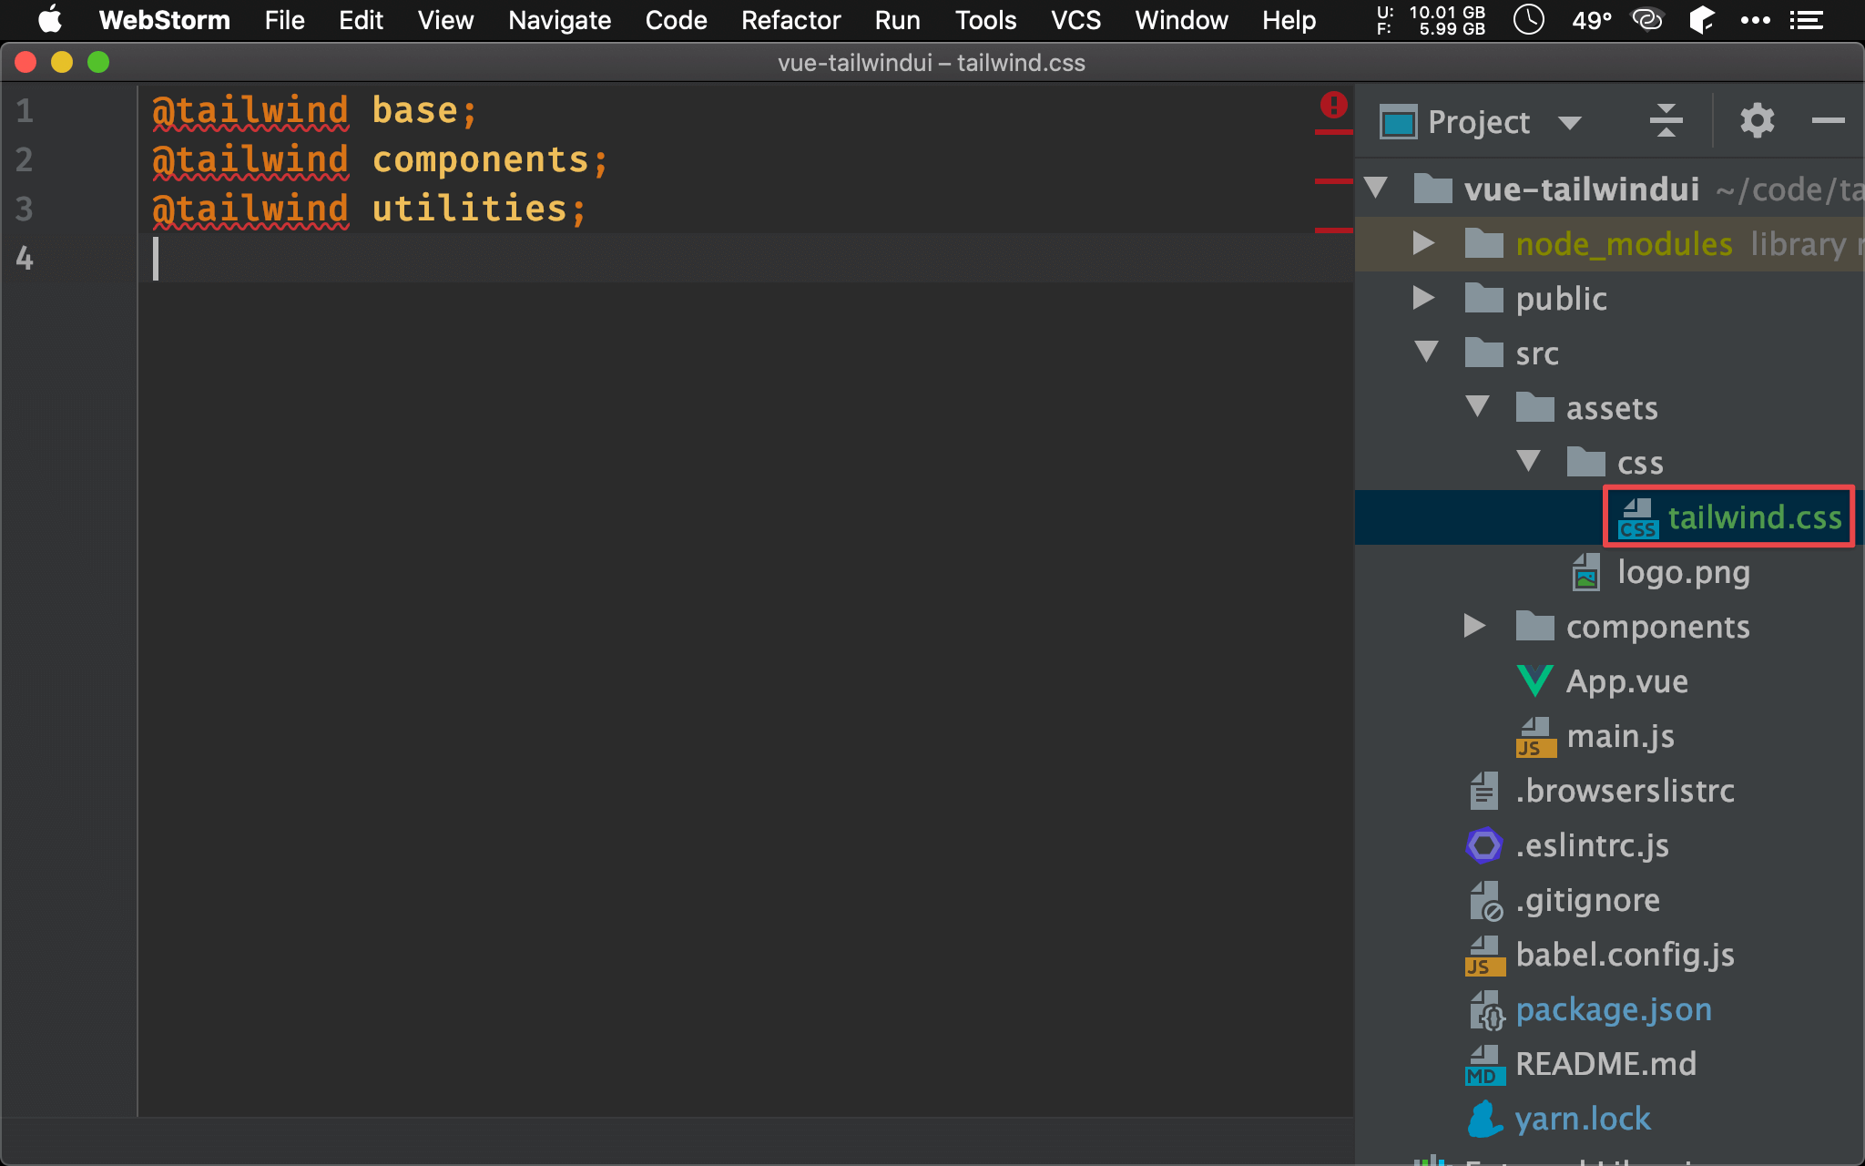Select the vue-tailwindui project root
Viewport: 1865px width, 1166px height.
(1581, 189)
